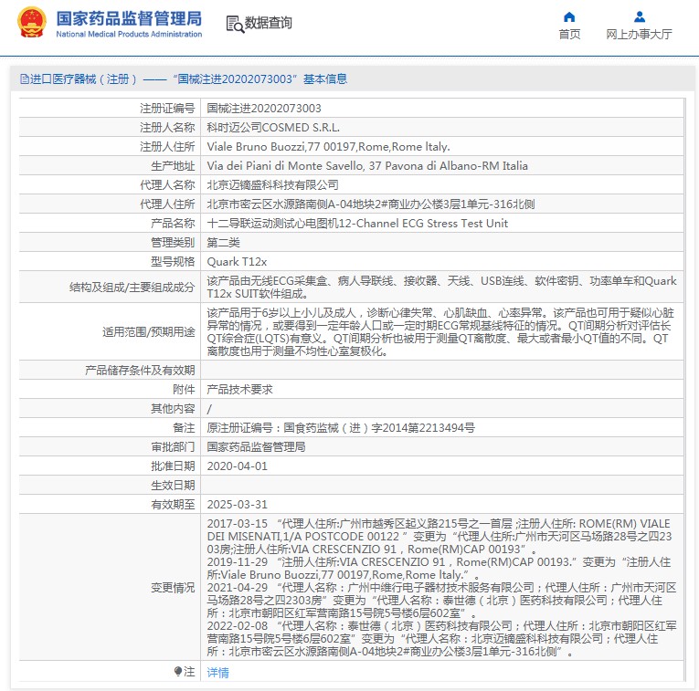Click the 2022-02-08 change record
The height and width of the screenshot is (691, 699).
(441, 639)
